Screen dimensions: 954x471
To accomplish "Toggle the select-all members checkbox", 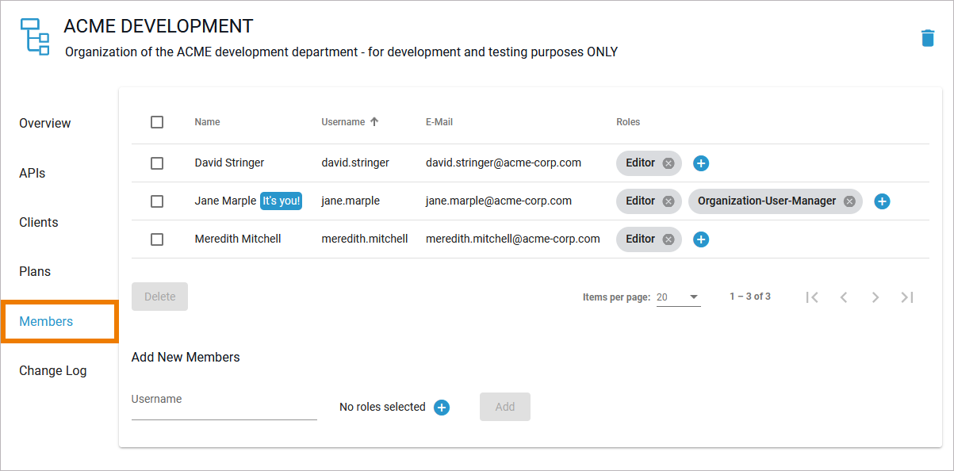I will 157,122.
